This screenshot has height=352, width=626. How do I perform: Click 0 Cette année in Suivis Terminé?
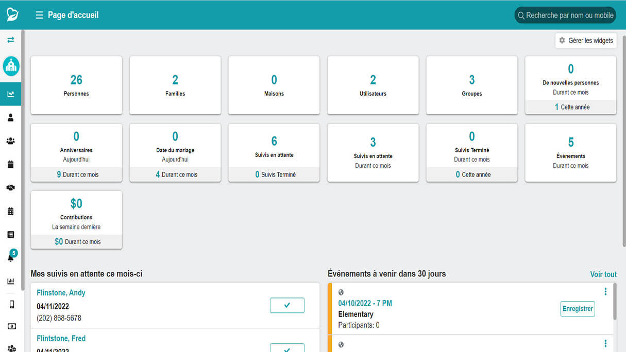click(472, 174)
